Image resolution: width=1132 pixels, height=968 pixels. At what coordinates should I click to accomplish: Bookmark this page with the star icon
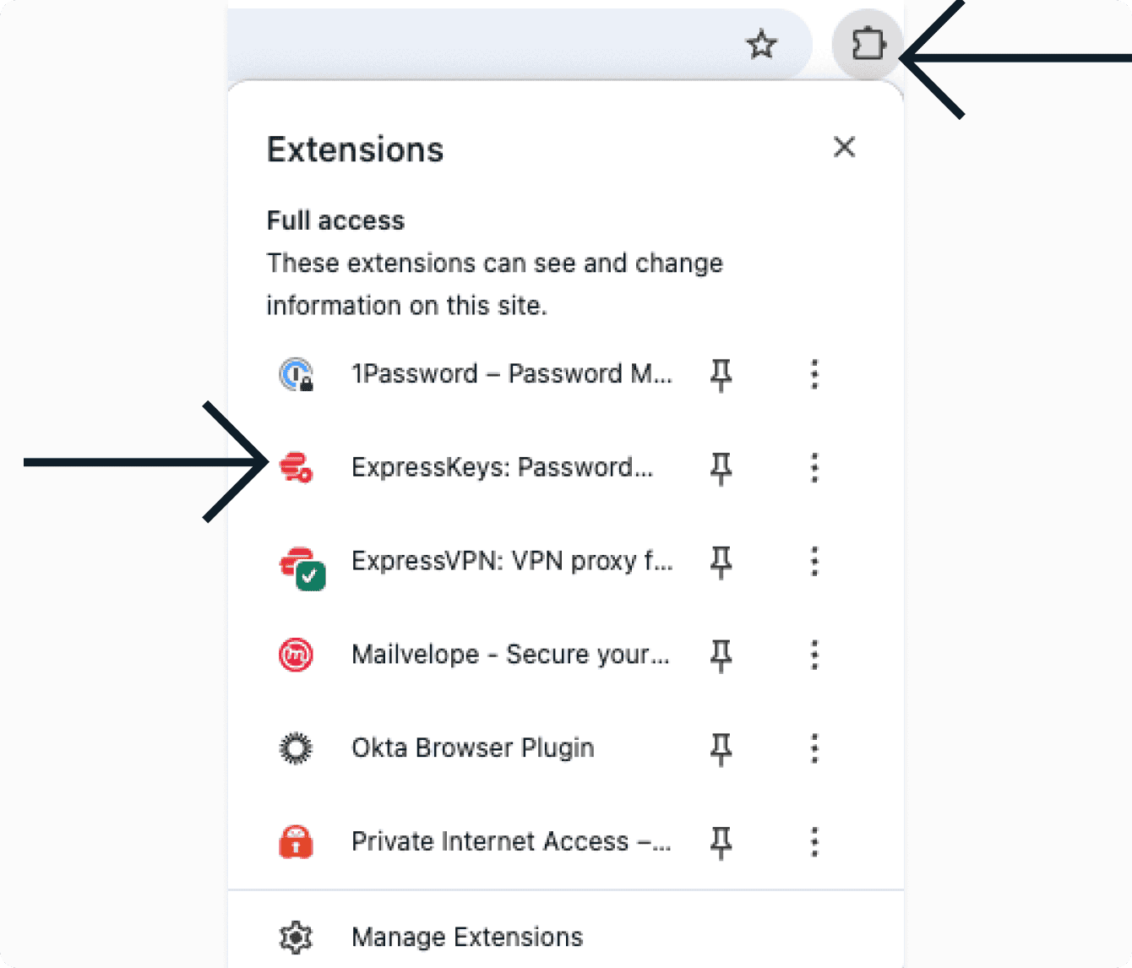(761, 44)
